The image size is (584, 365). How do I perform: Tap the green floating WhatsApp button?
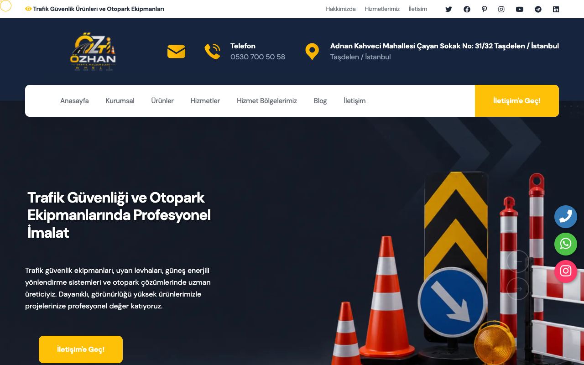(x=566, y=244)
